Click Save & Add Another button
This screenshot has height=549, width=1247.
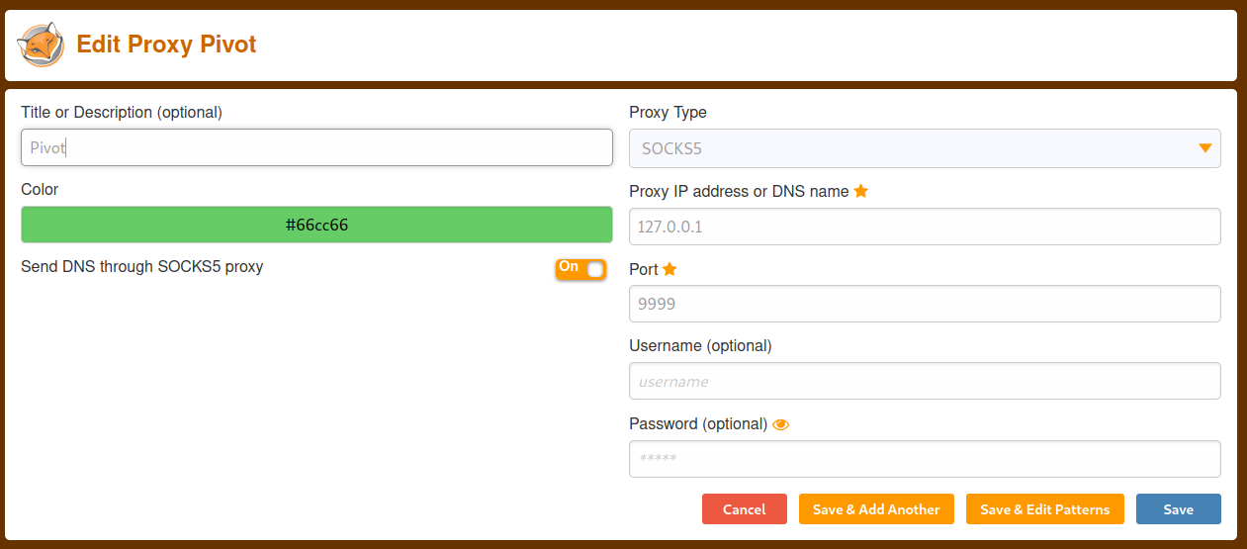(876, 509)
